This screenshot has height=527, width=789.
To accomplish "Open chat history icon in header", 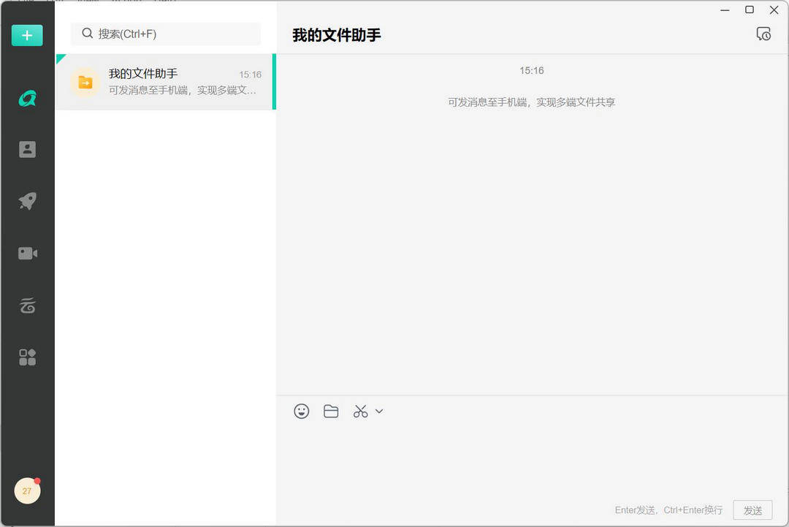I will 763,34.
